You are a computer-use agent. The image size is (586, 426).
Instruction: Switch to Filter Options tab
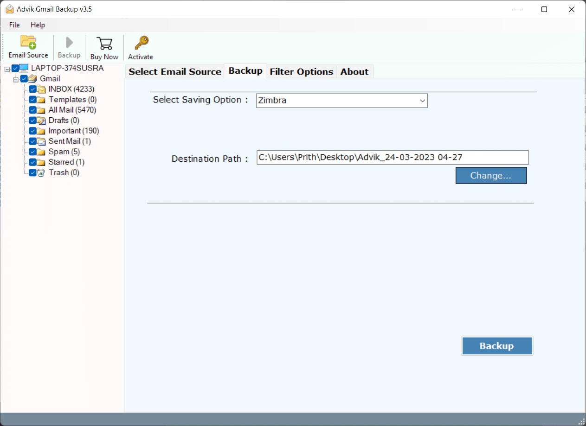(302, 71)
